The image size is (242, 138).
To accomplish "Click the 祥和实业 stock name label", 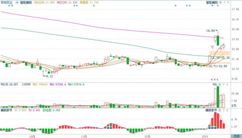I will [x=7, y=3].
